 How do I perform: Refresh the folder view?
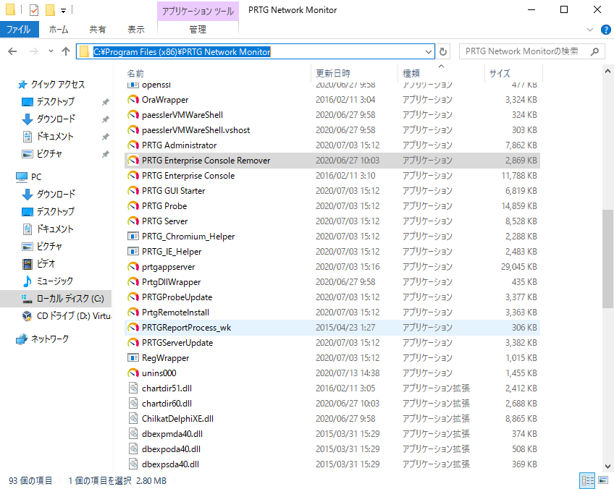click(443, 51)
